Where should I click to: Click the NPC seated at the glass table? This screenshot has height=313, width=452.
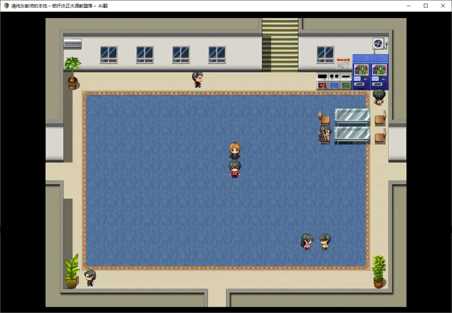click(x=324, y=133)
